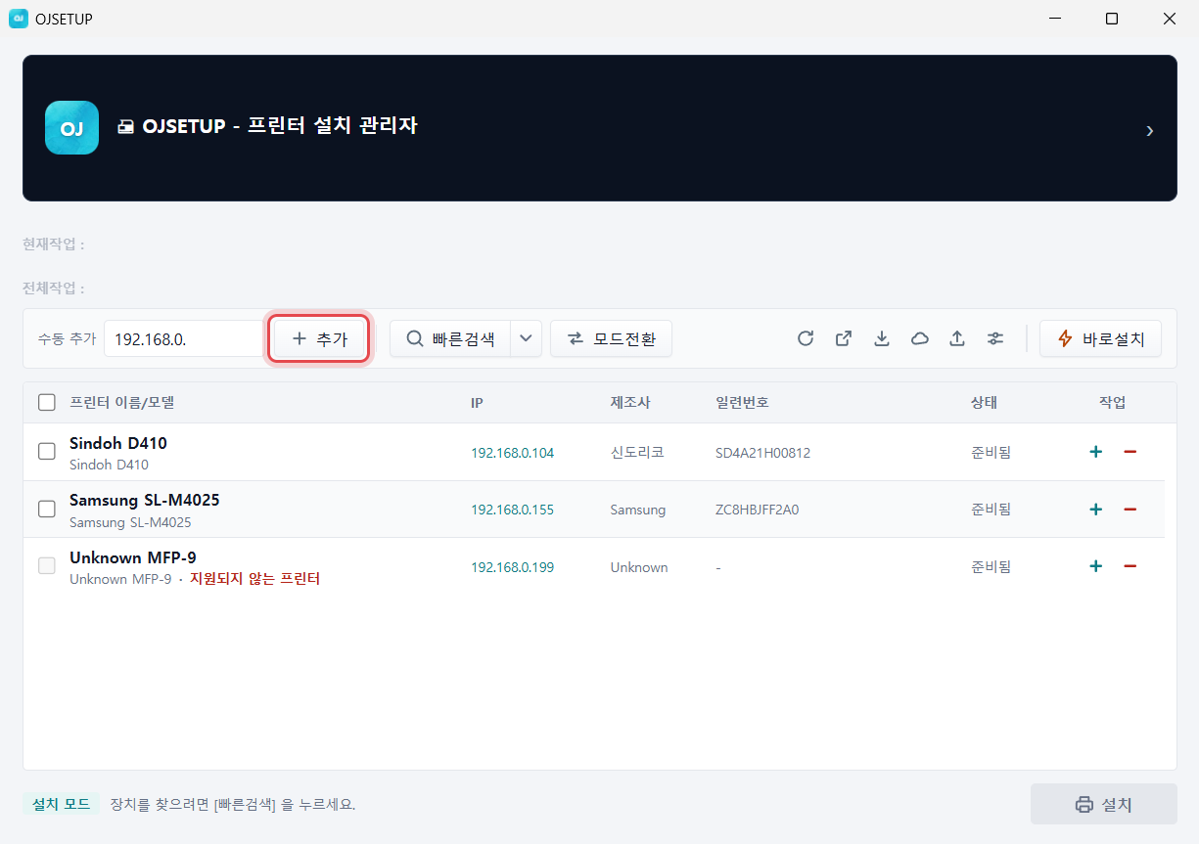Click the bold Samsung SL-M4025 printer name

[x=145, y=500]
